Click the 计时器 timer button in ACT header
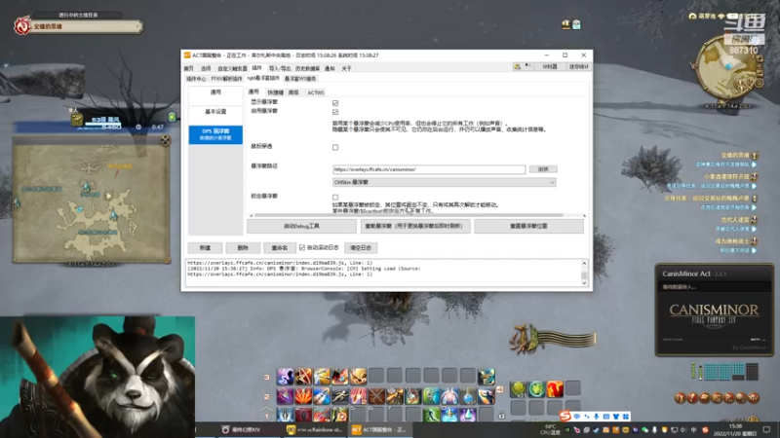The height and width of the screenshot is (438, 780). [x=550, y=66]
